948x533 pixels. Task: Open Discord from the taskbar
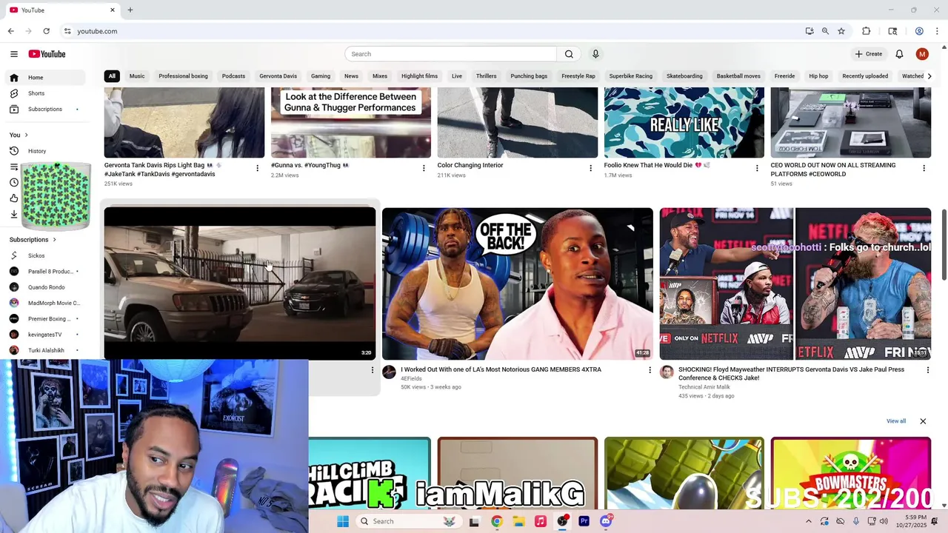(606, 521)
